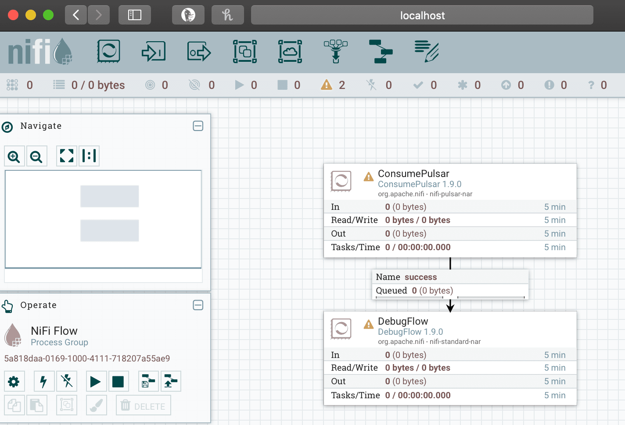Fit the flow to the screen
This screenshot has width=625, height=425.
click(x=67, y=156)
